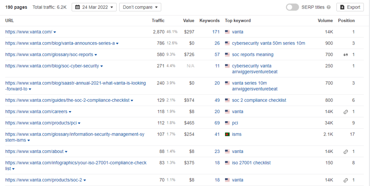Sort table by Volume column
370x186 pixels.
tap(325, 21)
